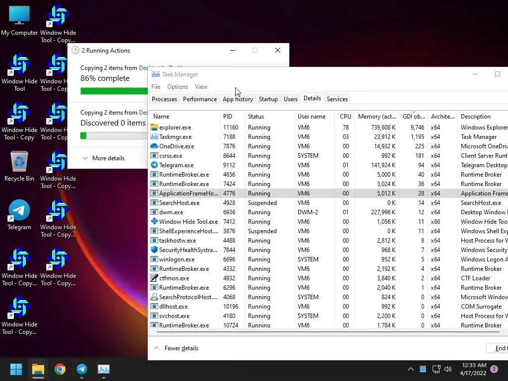508x381 pixels.
Task: Click the Telegram.exe process icon
Action: click(x=154, y=165)
